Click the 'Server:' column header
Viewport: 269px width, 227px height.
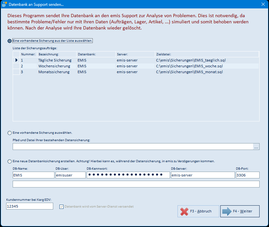click(135, 54)
